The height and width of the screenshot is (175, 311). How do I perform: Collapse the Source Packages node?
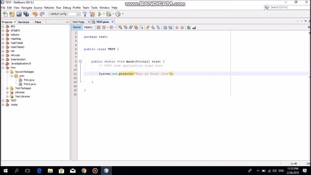(x=7, y=72)
